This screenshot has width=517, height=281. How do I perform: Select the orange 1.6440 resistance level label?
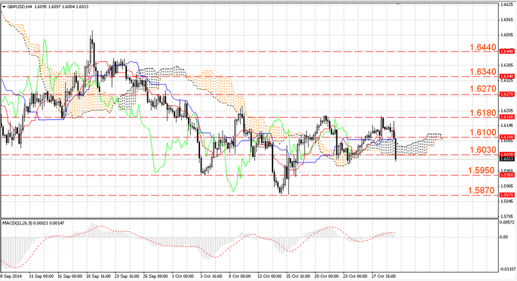[483, 48]
